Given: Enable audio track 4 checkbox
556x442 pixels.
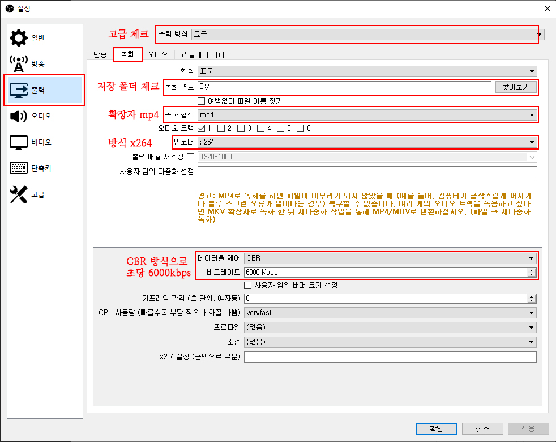Looking at the screenshot, I should click(261, 128).
